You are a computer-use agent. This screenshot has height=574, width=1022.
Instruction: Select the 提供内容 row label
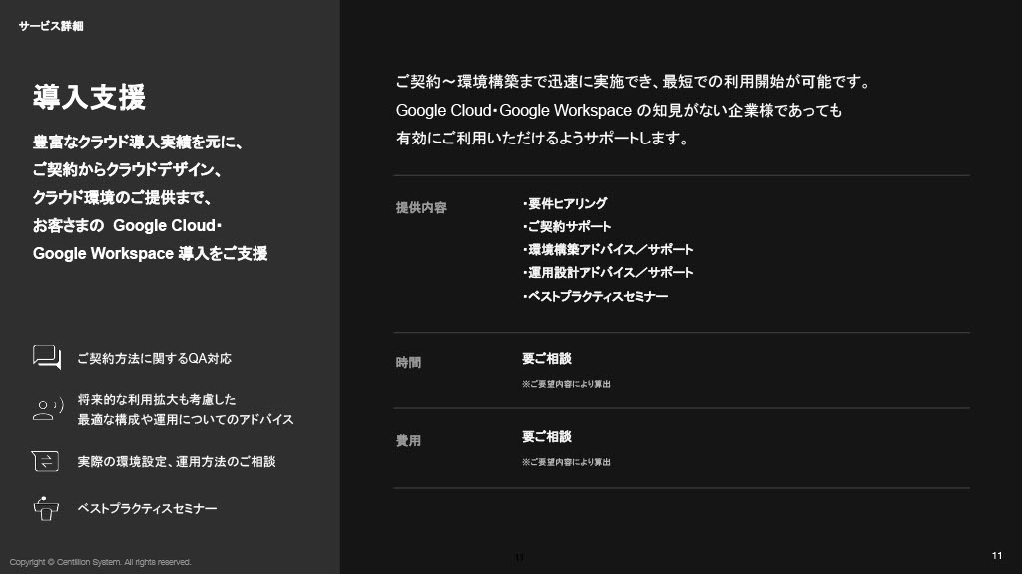[421, 208]
